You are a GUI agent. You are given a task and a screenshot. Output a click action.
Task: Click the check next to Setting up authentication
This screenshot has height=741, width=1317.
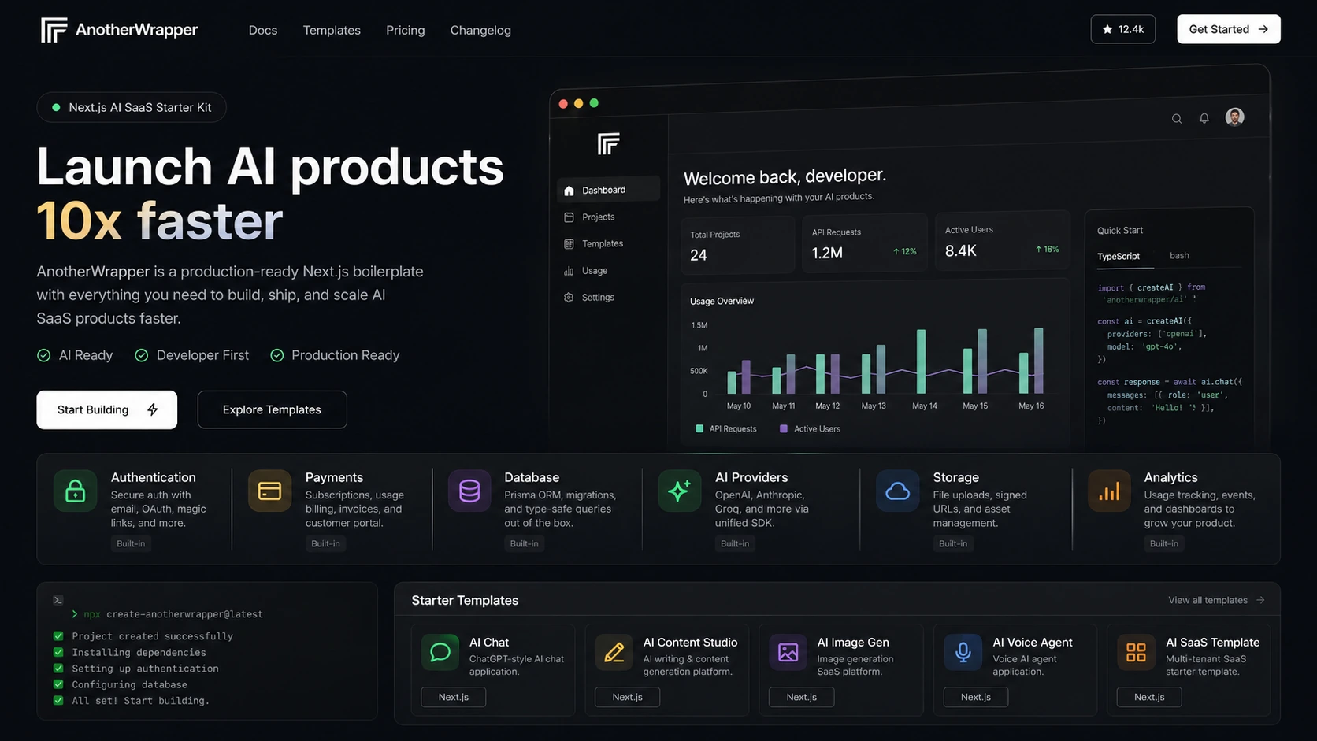(58, 669)
